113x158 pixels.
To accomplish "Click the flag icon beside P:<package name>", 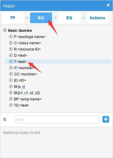I will tap(11, 37).
